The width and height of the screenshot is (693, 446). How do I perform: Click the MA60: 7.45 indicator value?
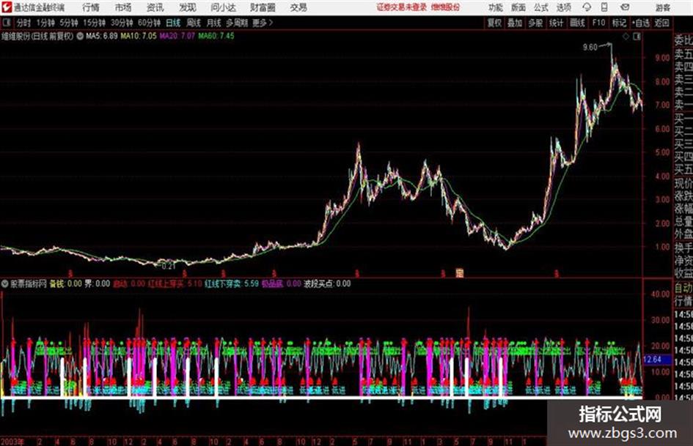click(216, 36)
